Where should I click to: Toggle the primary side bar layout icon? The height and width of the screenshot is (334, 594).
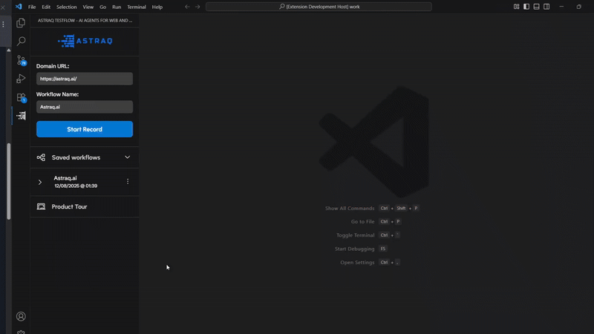526,7
